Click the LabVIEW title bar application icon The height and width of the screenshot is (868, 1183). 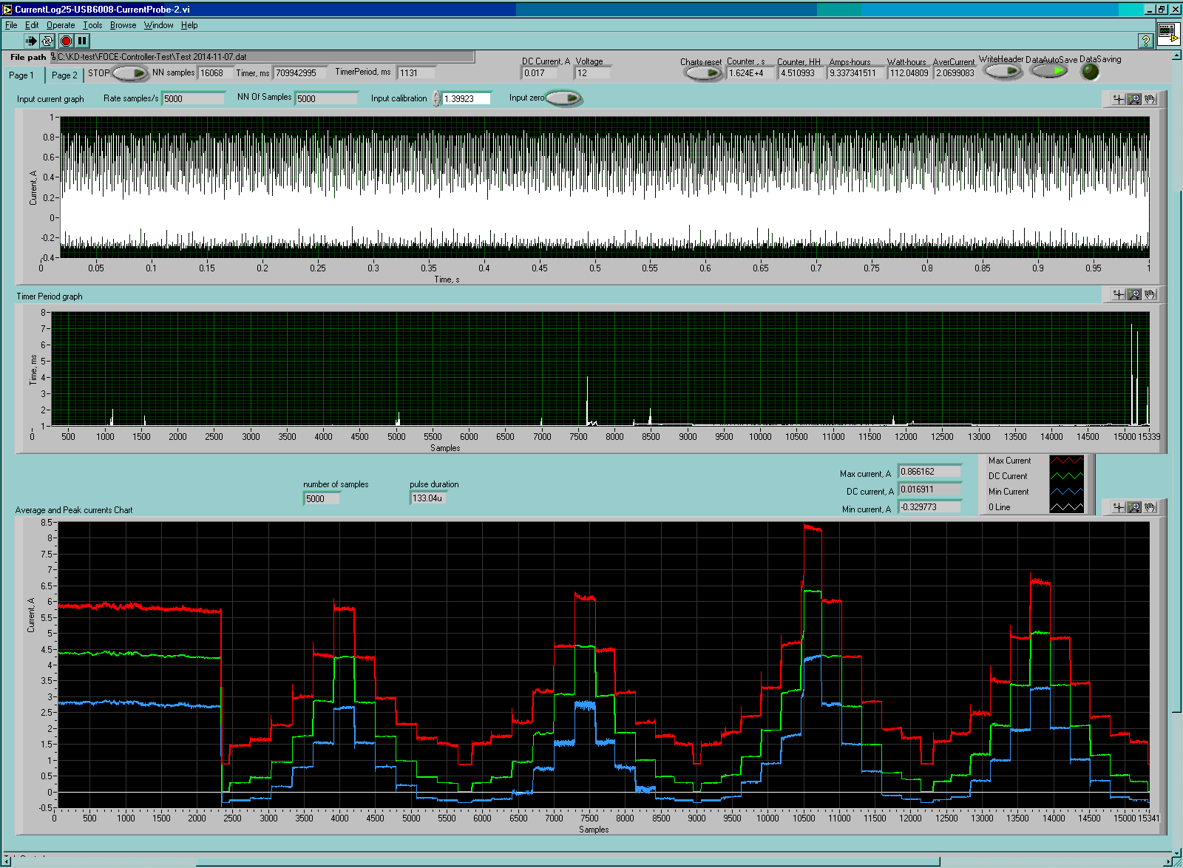pos(7,10)
